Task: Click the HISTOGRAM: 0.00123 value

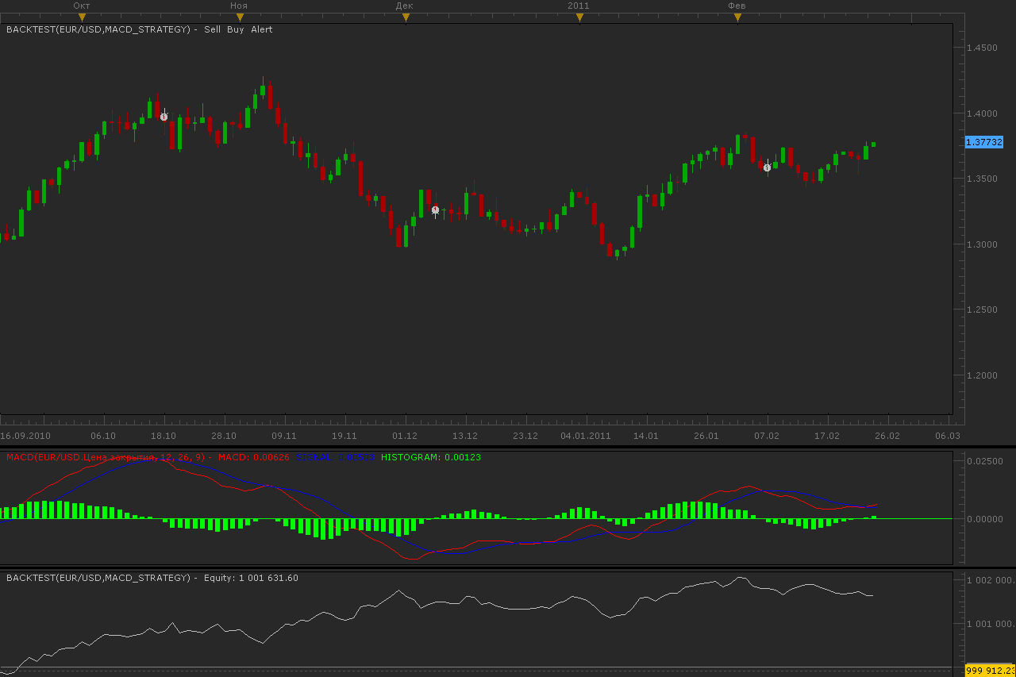Action: point(431,457)
